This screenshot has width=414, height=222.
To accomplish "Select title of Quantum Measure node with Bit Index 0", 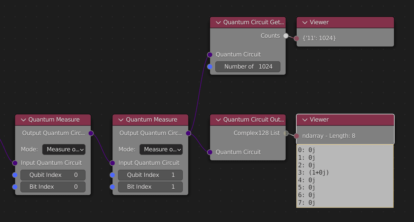I will (54, 120).
